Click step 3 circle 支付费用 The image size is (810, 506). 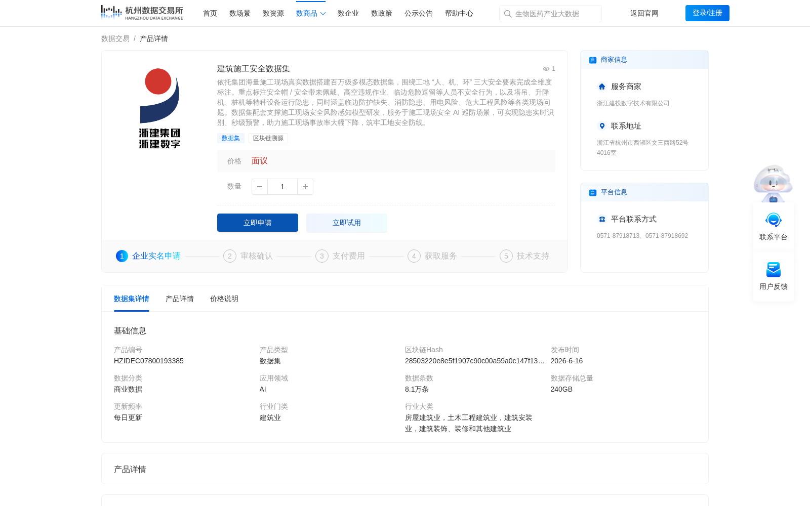point(322,256)
